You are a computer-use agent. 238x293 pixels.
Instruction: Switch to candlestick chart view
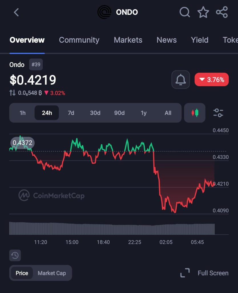pyautogui.click(x=195, y=113)
